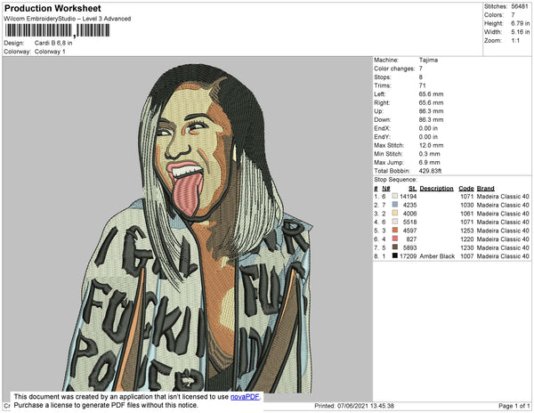The width and height of the screenshot is (534, 413).
Task: Select the stop 1 cream color swatch
Action: click(x=395, y=196)
